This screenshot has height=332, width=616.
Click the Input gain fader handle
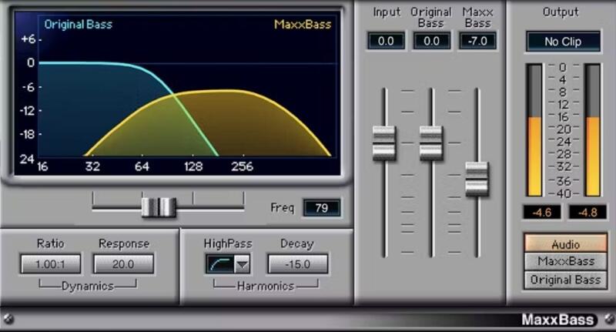pos(383,143)
